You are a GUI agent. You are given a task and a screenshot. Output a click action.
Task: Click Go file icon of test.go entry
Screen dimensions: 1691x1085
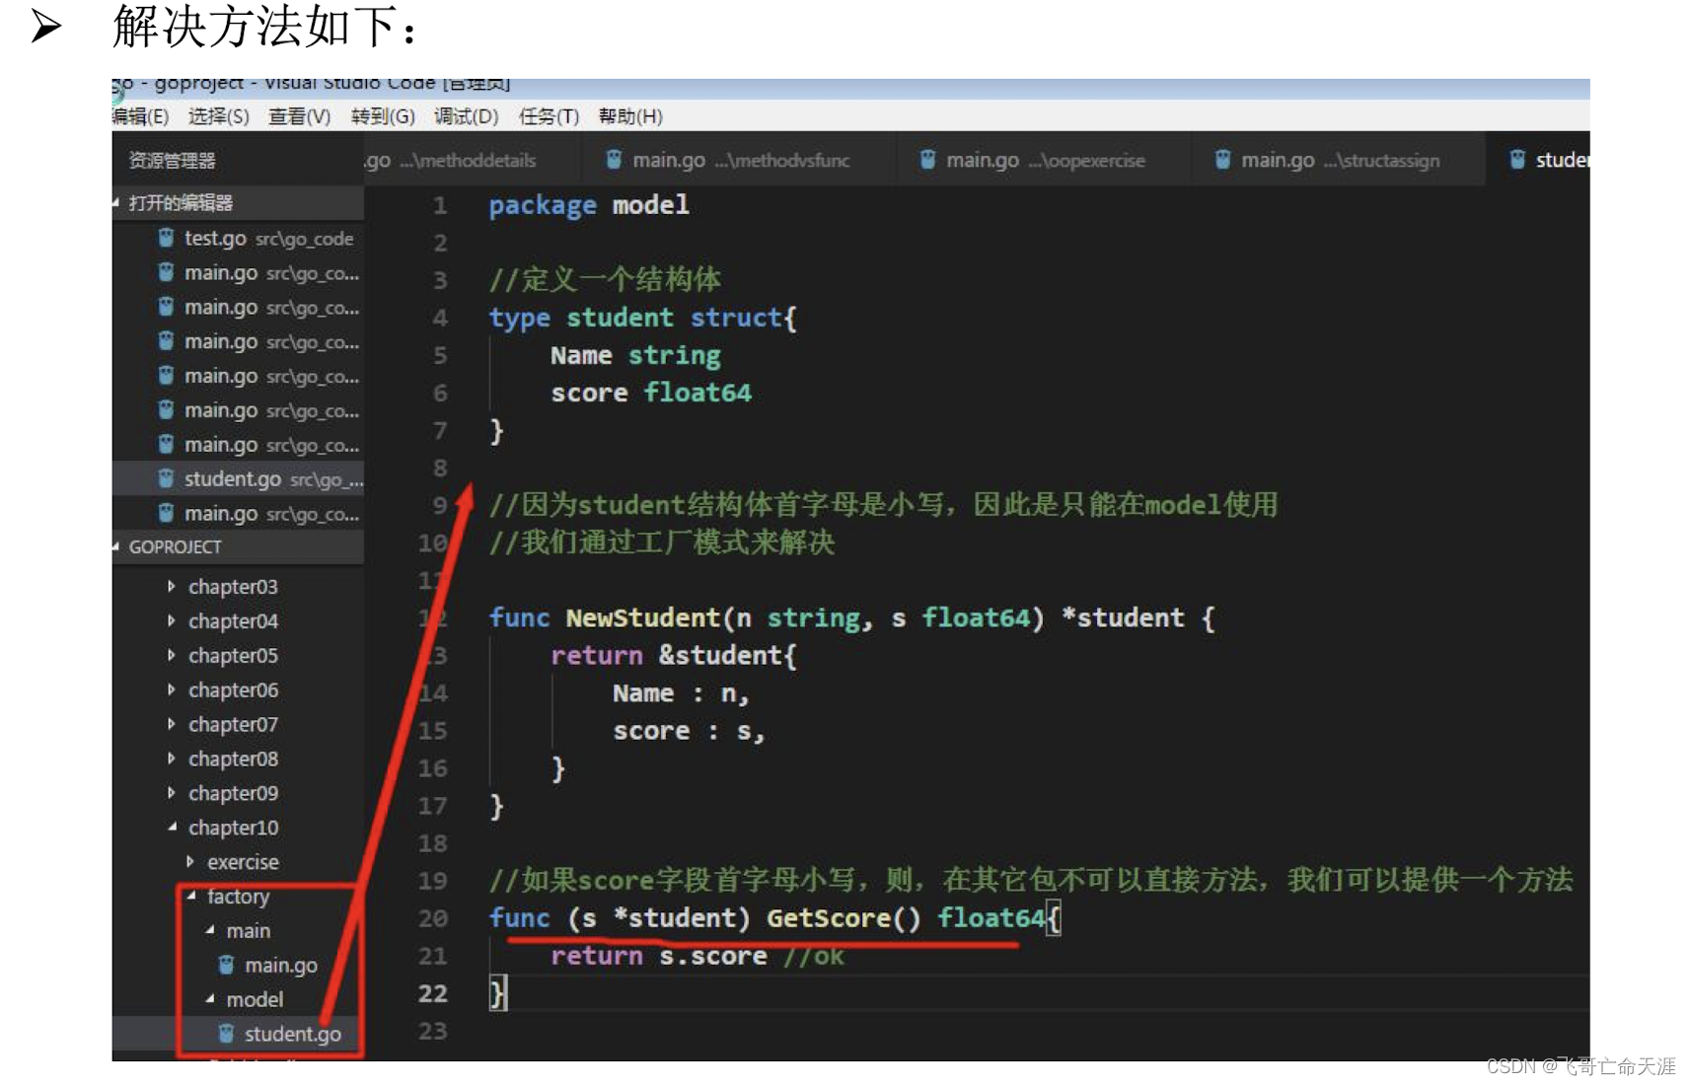click(166, 238)
